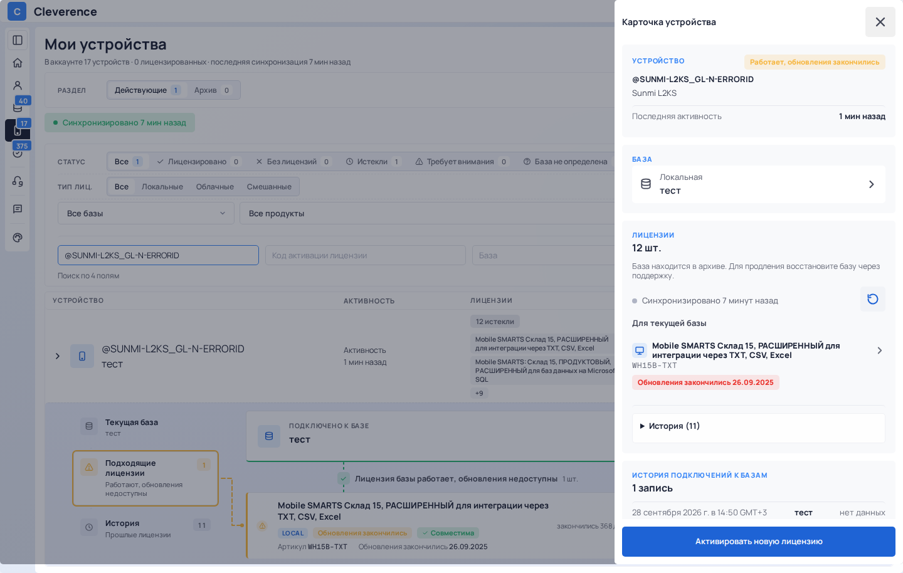The height and width of the screenshot is (573, 903).
Task: Open the support headset icon in the sidebar
Action: 18,181
